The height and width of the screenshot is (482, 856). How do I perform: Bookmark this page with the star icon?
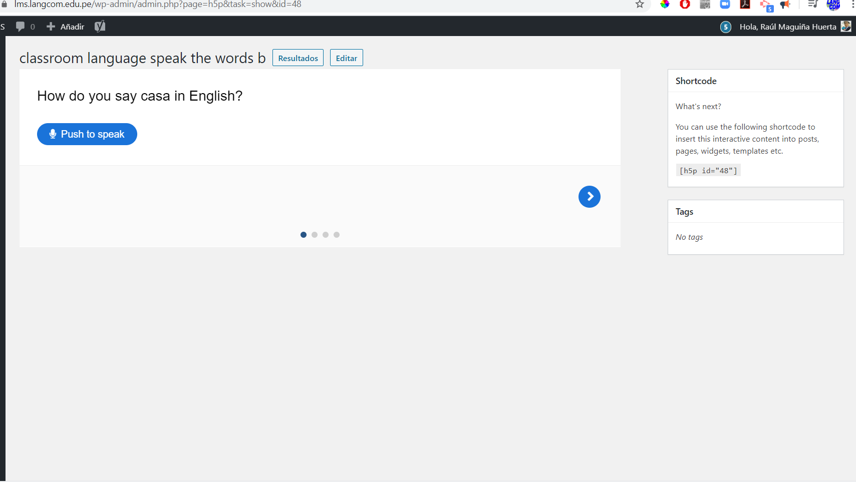tap(640, 5)
